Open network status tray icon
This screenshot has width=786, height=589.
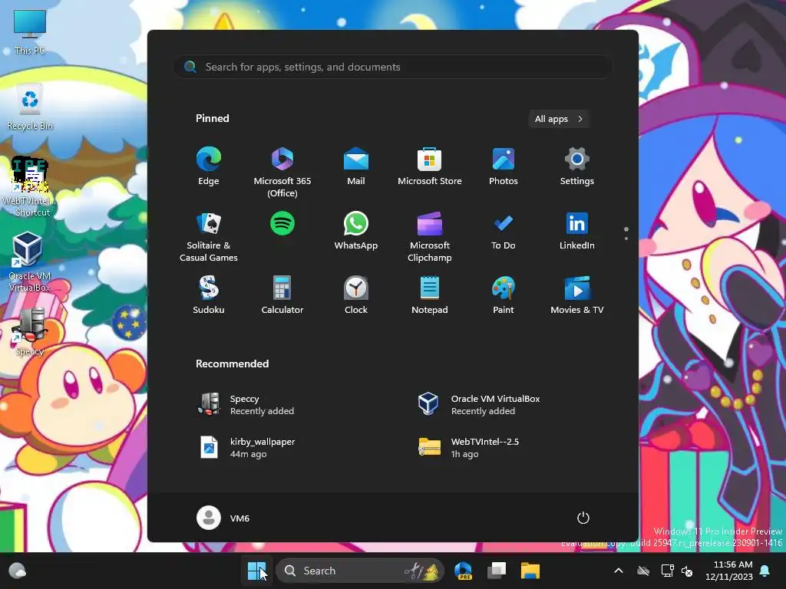pyautogui.click(x=667, y=571)
